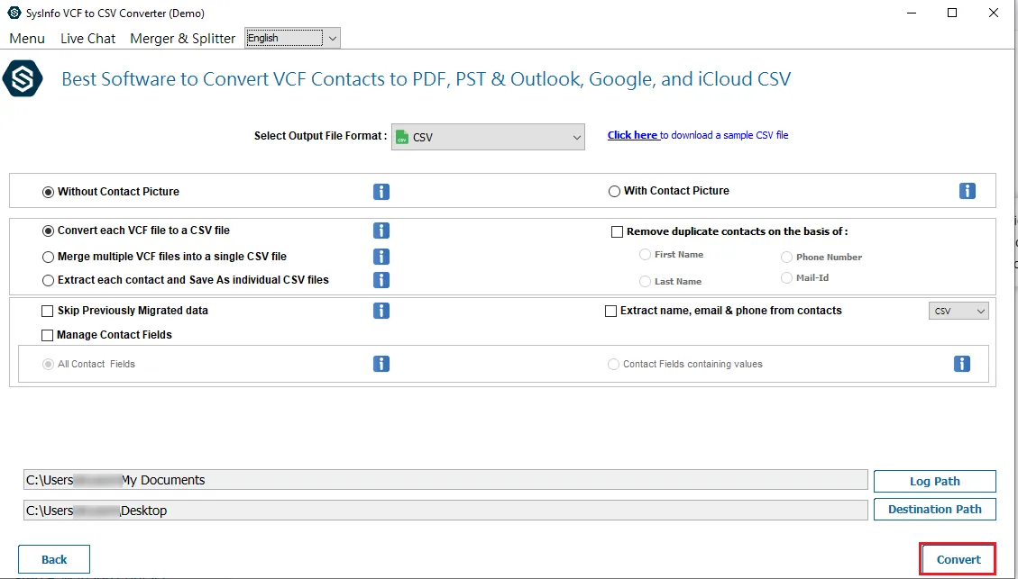1018x579 pixels.
Task: Click the 'Click here' sample CSV link
Action: [632, 135]
